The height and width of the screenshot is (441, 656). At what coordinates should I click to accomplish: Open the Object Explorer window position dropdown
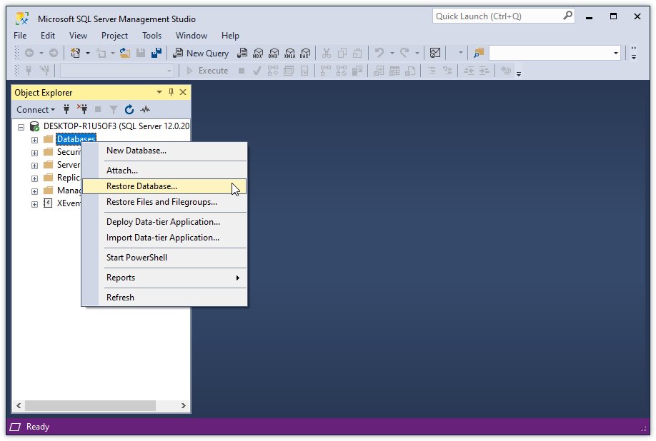(159, 92)
